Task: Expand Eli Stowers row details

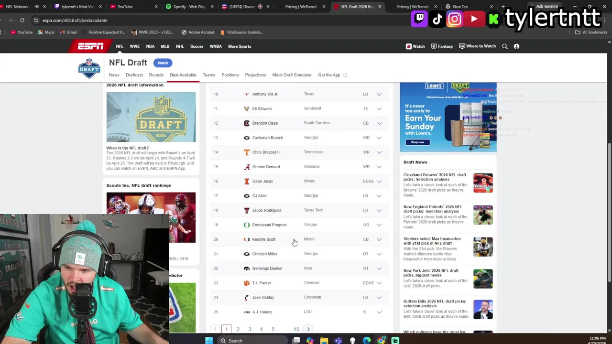Action: coord(379,108)
